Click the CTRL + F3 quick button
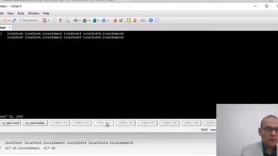 60,123
